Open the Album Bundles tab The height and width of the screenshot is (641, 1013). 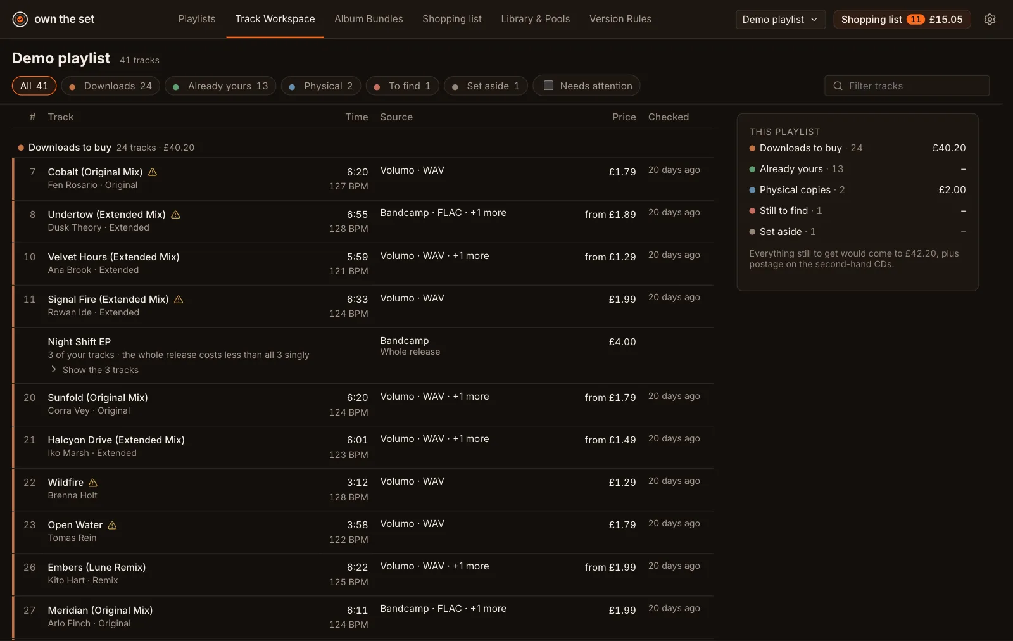pos(368,19)
